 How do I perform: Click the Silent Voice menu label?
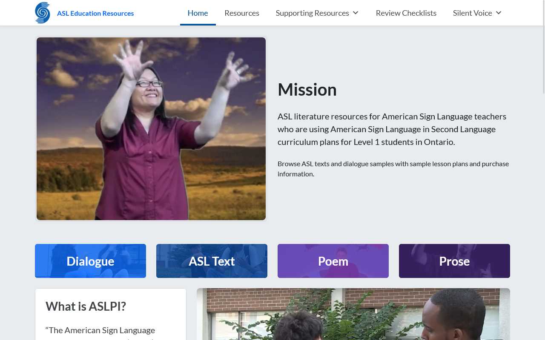[472, 13]
